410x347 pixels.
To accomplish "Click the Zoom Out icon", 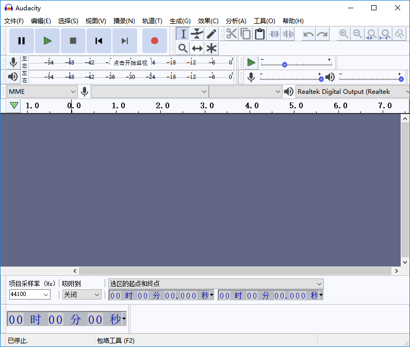I will [x=358, y=34].
